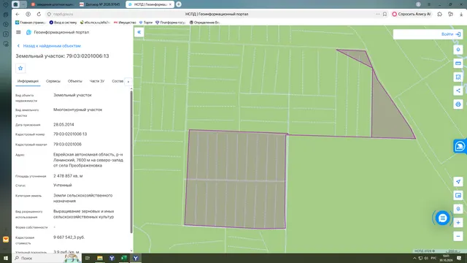Click the Войти login button
The width and height of the screenshot is (467, 263).
(451, 34)
